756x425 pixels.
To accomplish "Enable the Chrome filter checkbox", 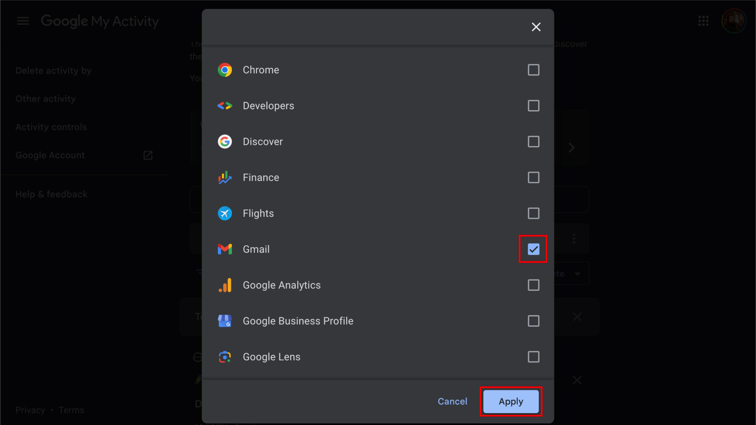I will tap(533, 70).
